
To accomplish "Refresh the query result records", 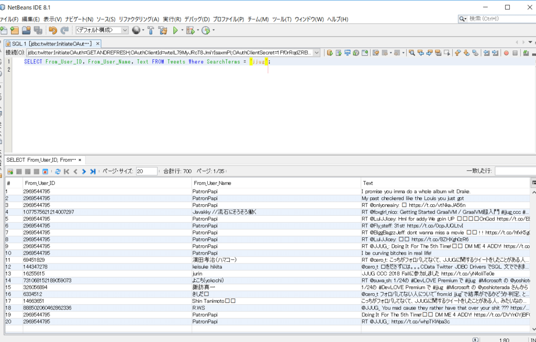I will (58, 171).
